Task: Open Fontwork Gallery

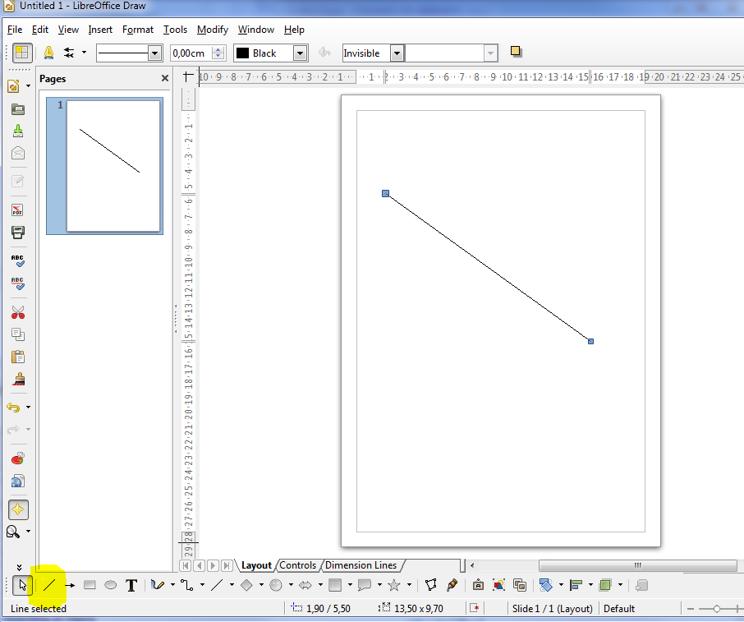Action: [x=478, y=585]
